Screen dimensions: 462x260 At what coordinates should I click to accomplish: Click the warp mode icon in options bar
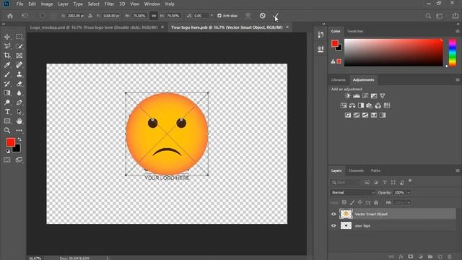tap(248, 16)
